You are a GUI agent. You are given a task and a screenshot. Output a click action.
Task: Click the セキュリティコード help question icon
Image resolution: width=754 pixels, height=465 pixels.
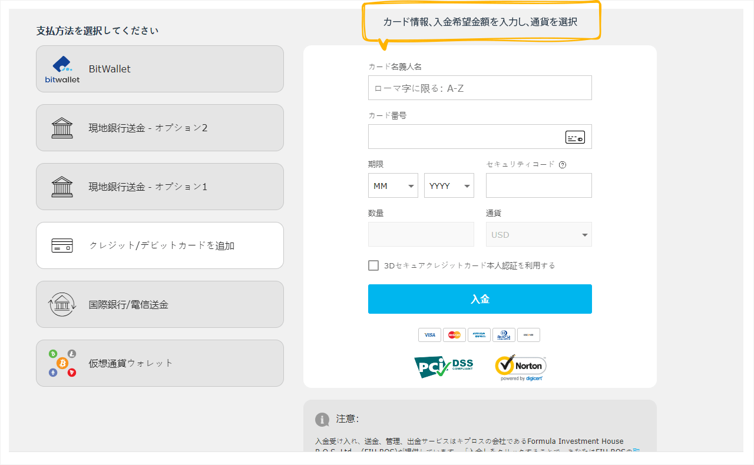(x=563, y=165)
